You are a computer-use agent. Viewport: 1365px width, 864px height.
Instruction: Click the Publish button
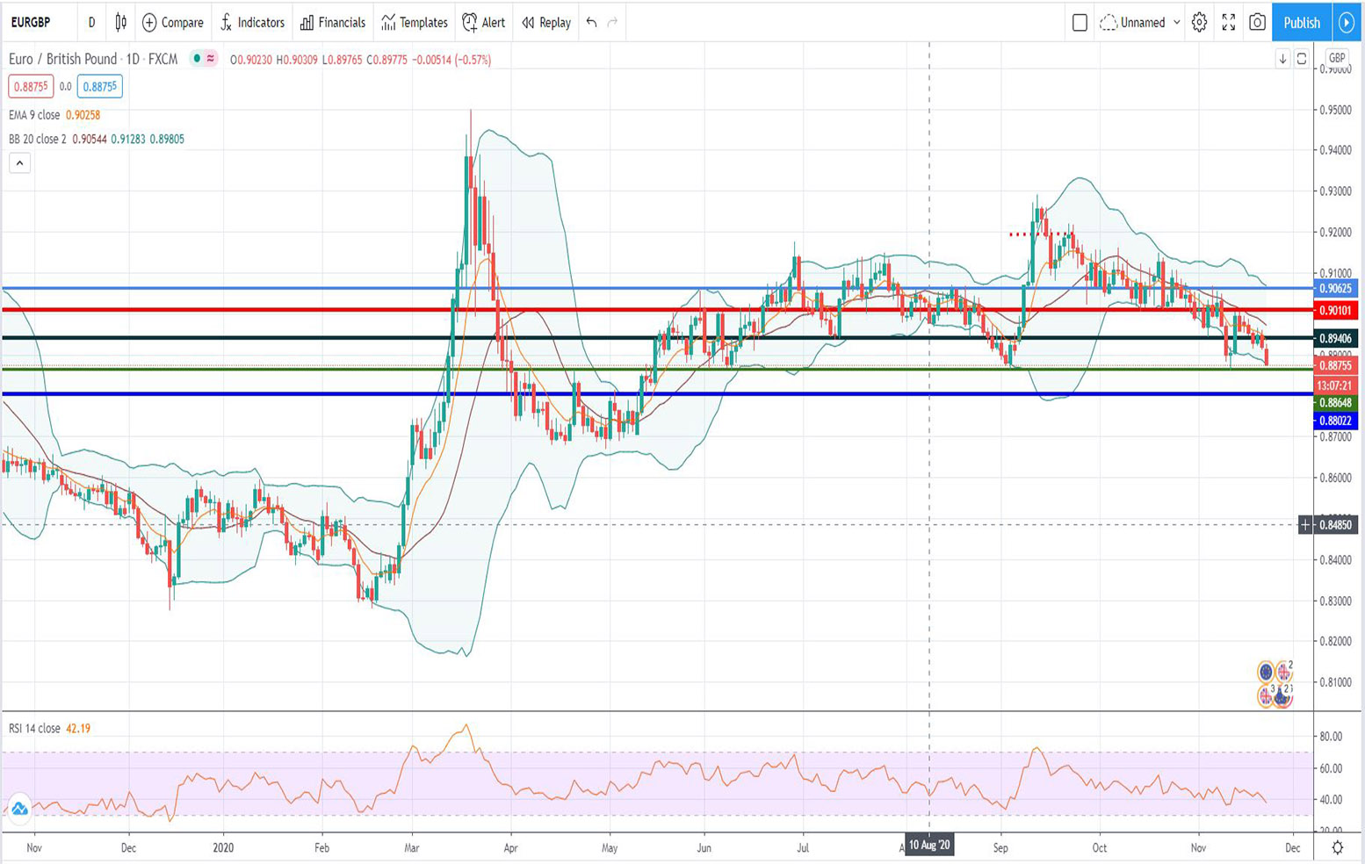pyautogui.click(x=1301, y=23)
